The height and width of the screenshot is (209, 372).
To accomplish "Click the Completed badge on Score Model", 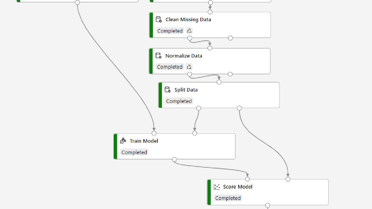I will point(228,198).
